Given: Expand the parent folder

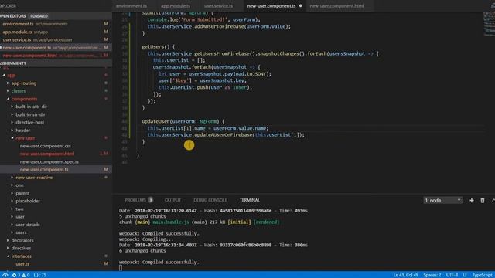Looking at the screenshot, I should pos(22,193).
